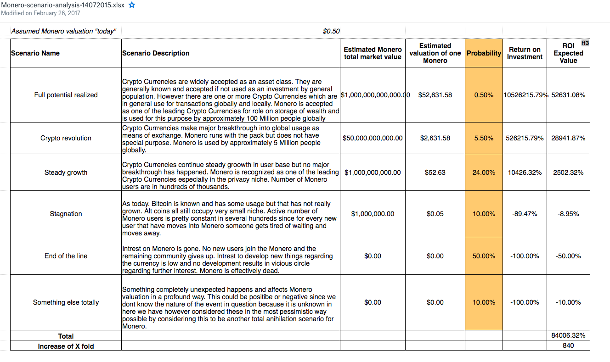The height and width of the screenshot is (362, 610).
Task: Select the 'Stagnation' scenario cell
Action: point(66,214)
